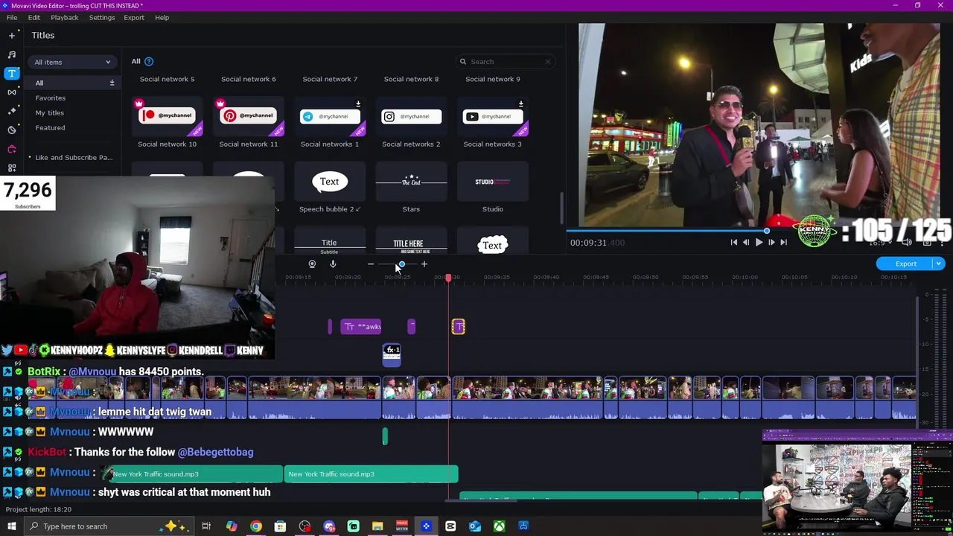The image size is (953, 536).
Task: Step forward one frame in preview
Action: coord(771,242)
